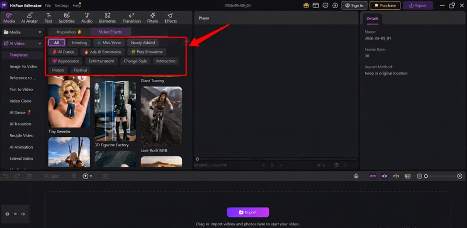Select the Trending category filter
The height and width of the screenshot is (228, 467).
click(79, 43)
